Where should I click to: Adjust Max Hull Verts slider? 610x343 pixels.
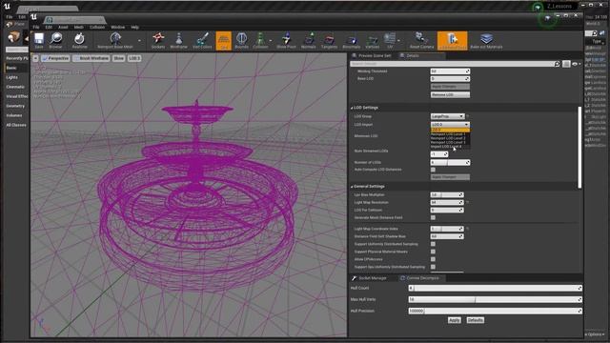point(495,299)
